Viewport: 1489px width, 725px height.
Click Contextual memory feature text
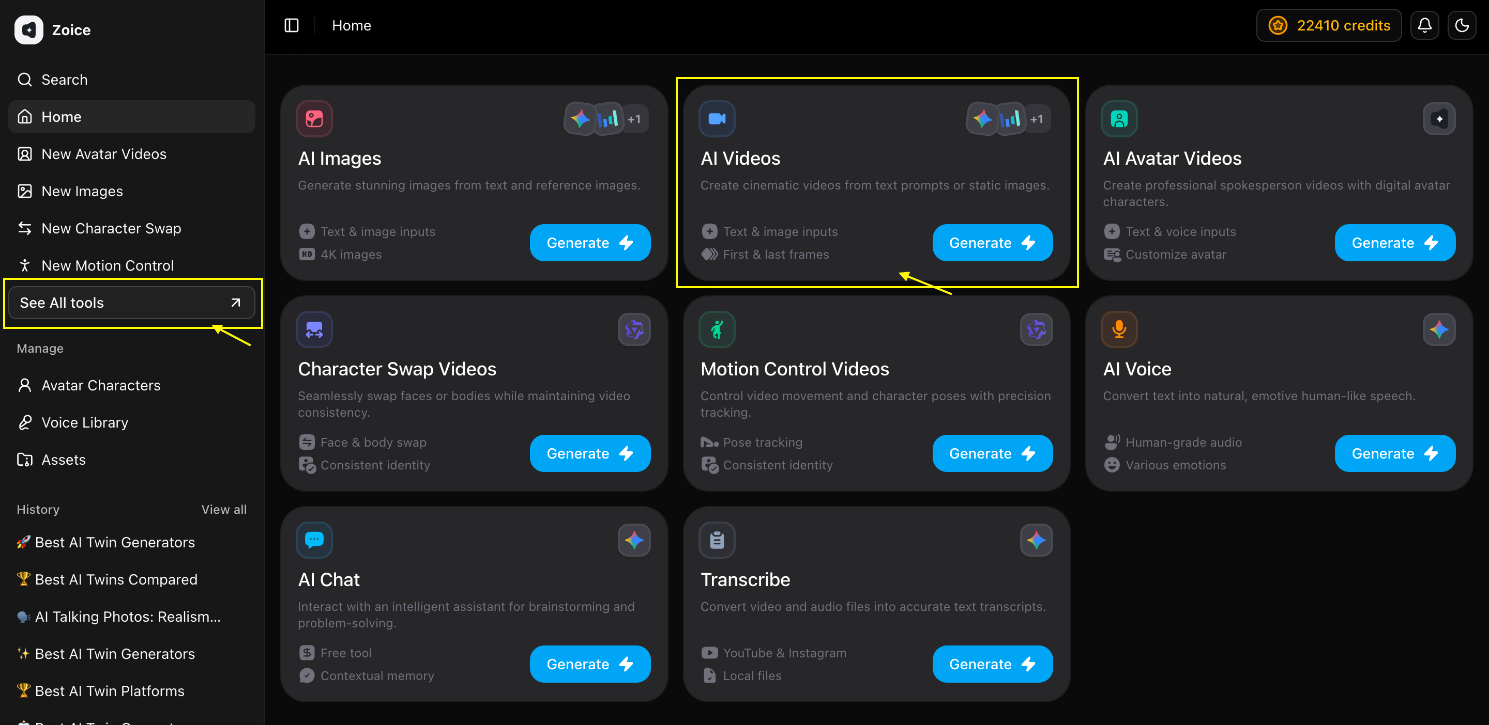(x=377, y=676)
